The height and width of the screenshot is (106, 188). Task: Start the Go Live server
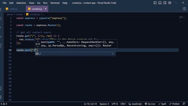pyautogui.click(x=150, y=104)
